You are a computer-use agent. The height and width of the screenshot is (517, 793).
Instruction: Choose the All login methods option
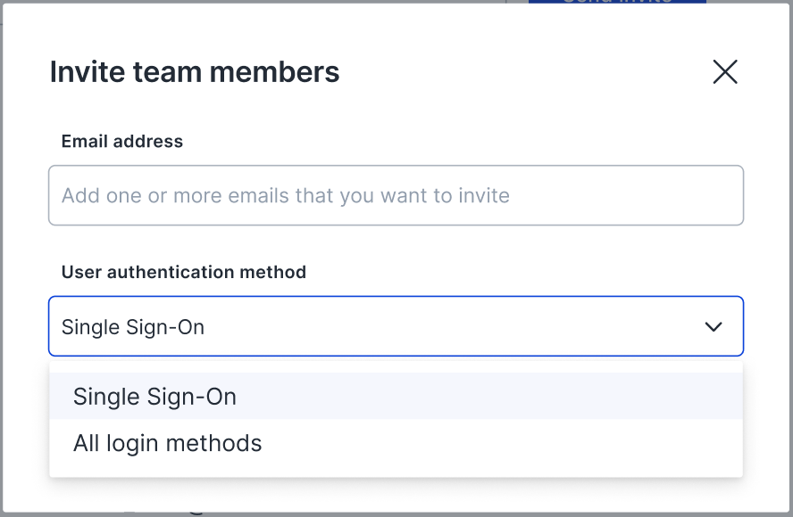(168, 443)
